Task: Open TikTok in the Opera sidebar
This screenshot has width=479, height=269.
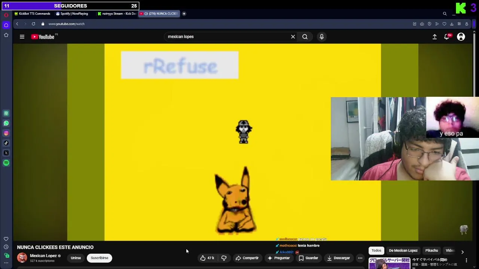Action: (x=6, y=143)
